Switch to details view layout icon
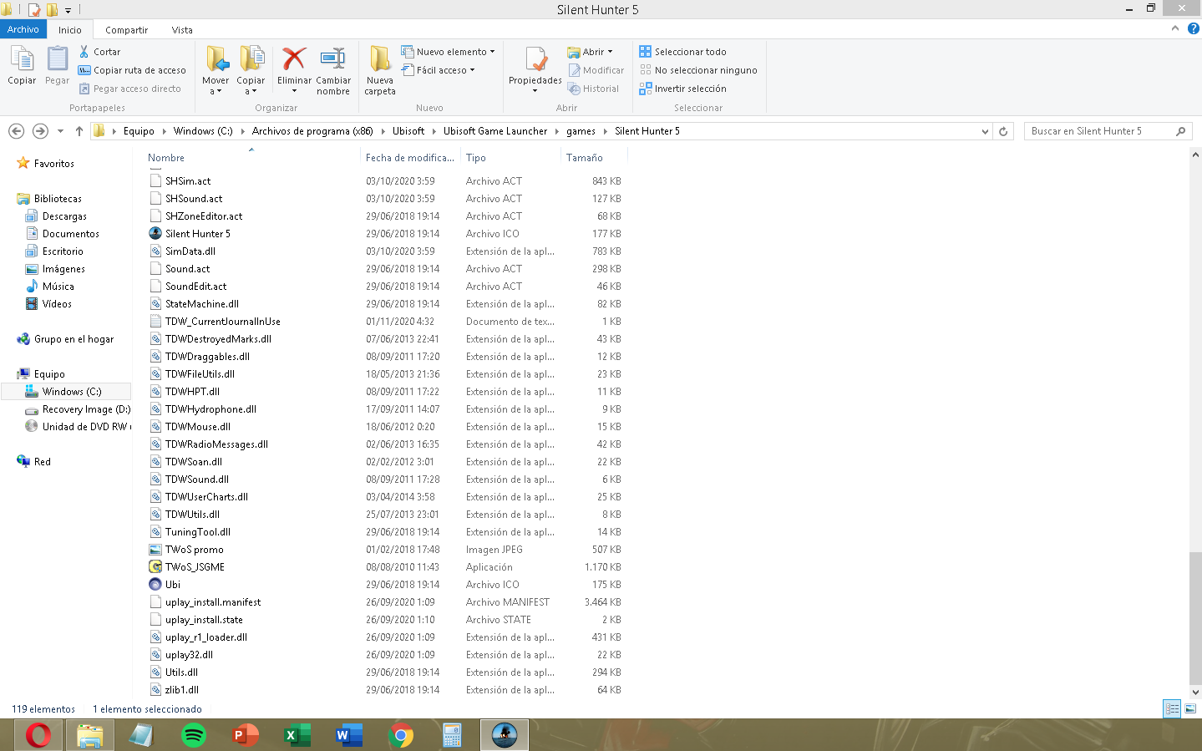The height and width of the screenshot is (751, 1202). pos(1172,708)
